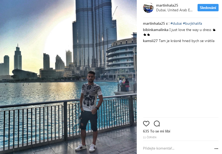Click the unknown emoji box in the caption
222x154 pixels.
click(169, 24)
